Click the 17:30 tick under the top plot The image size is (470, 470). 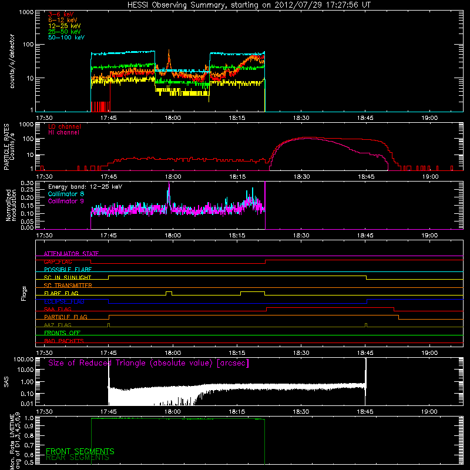click(45, 118)
